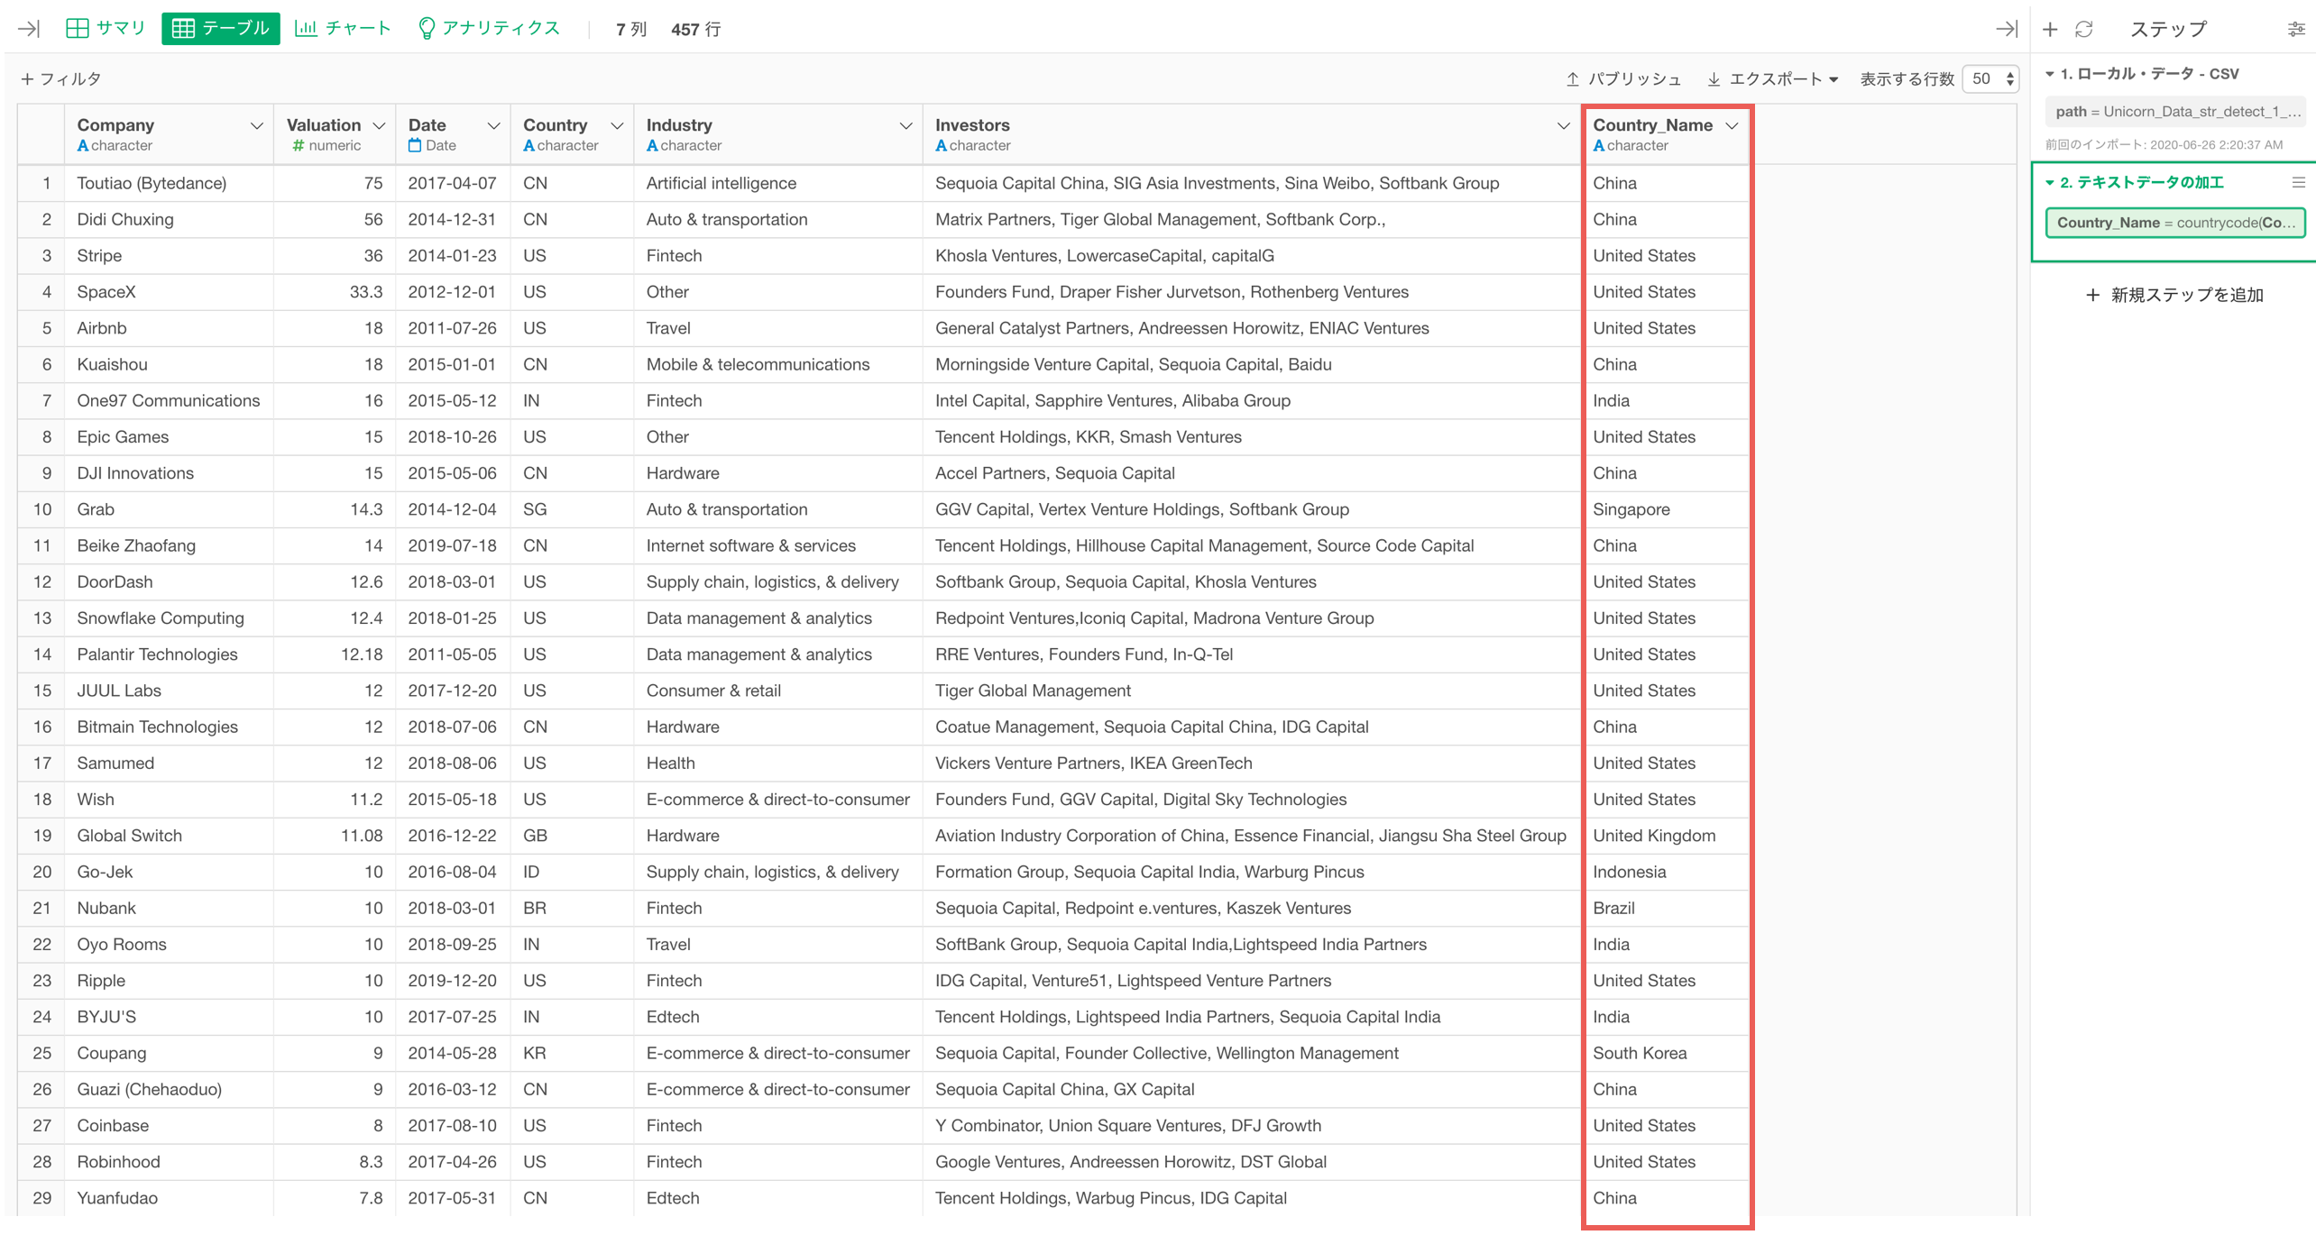Click Investors character type A icon
Viewport: 2316px width, 1235px height.
point(941,145)
